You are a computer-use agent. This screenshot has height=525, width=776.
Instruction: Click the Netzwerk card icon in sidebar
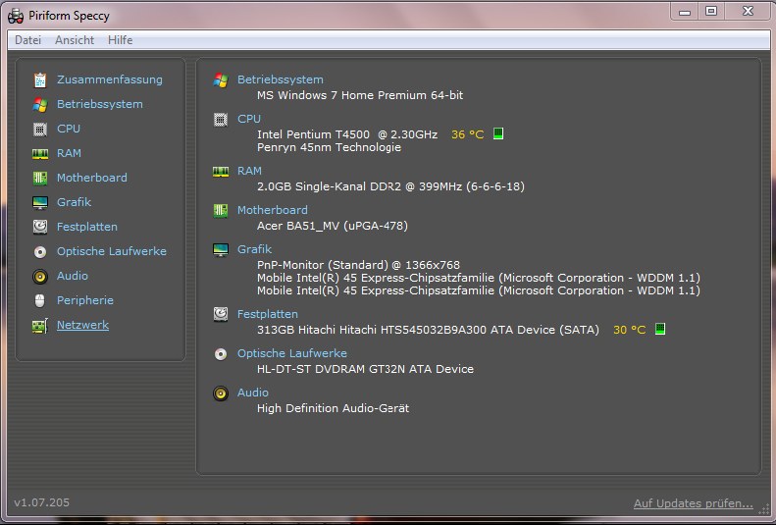click(x=40, y=326)
